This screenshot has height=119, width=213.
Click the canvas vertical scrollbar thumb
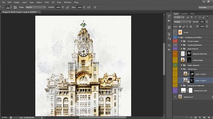click(x=164, y=59)
